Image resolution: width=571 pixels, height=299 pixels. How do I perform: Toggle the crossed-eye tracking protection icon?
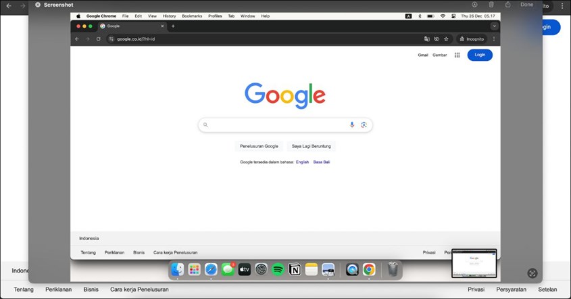coord(437,39)
